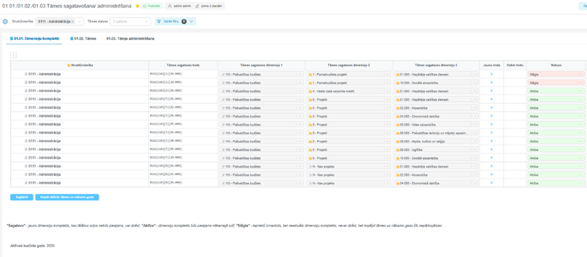Open Aktīva status dropdown for code 0111[110][N][04.000]
Image resolution: width=587 pixels, height=257 pixels.
click(556, 183)
